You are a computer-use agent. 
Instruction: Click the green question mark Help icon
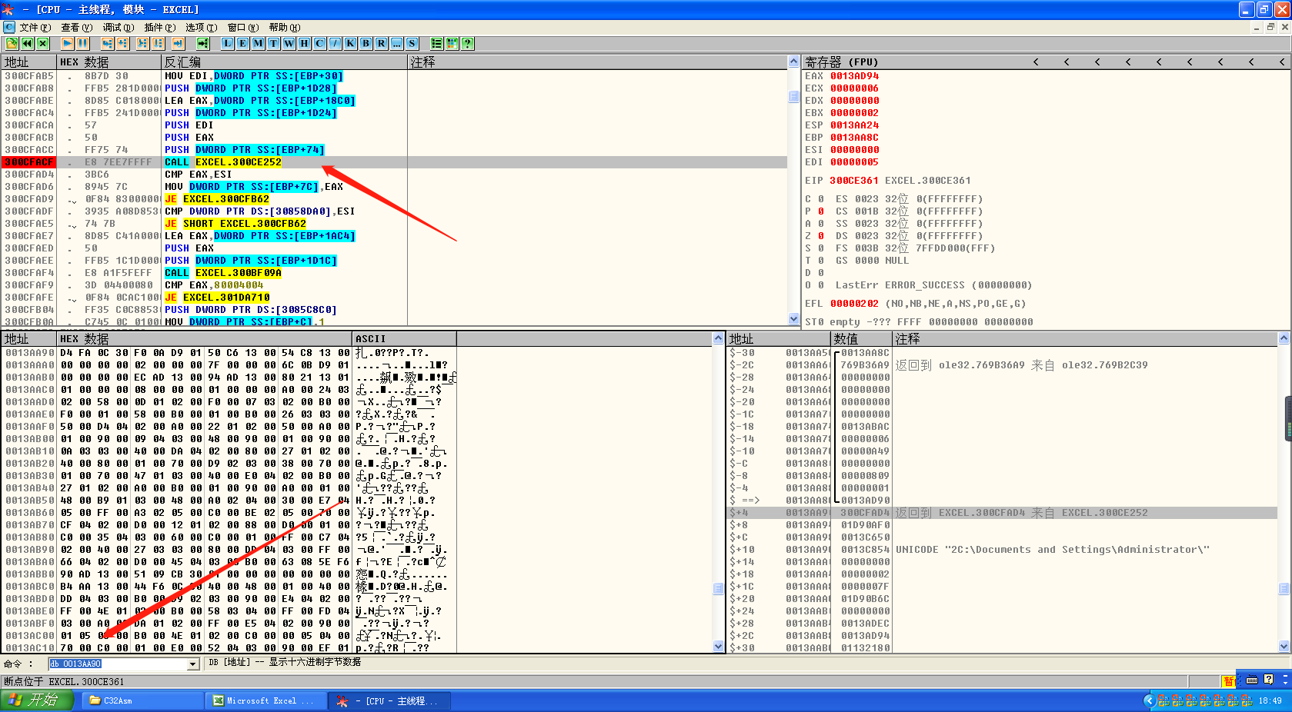(x=468, y=43)
